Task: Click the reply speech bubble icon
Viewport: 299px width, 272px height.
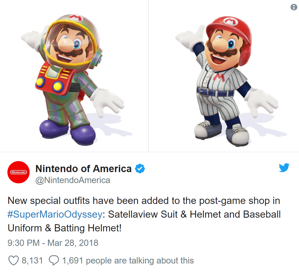Action: coord(54,260)
